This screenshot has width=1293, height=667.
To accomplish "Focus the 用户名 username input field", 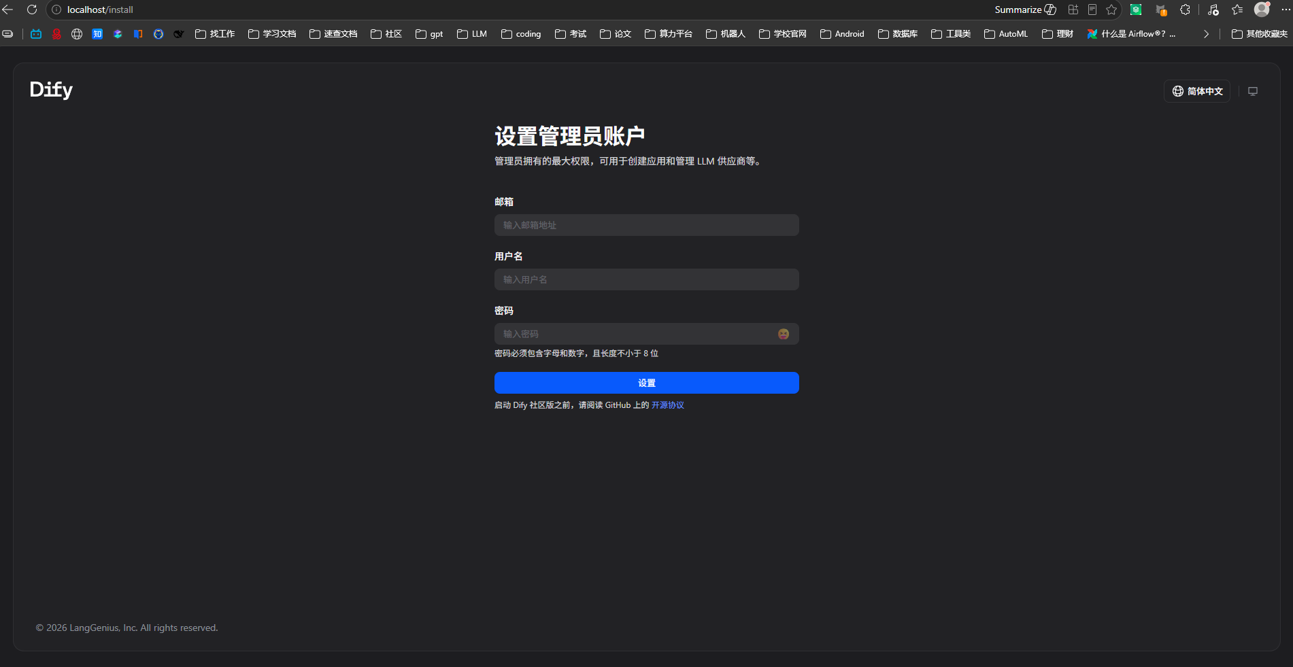I will click(646, 279).
